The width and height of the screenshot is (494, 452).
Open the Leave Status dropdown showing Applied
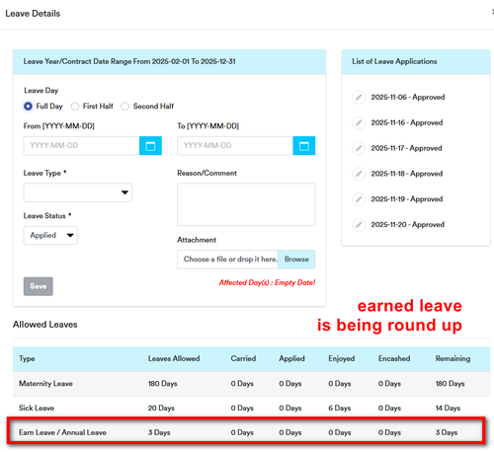pos(50,235)
